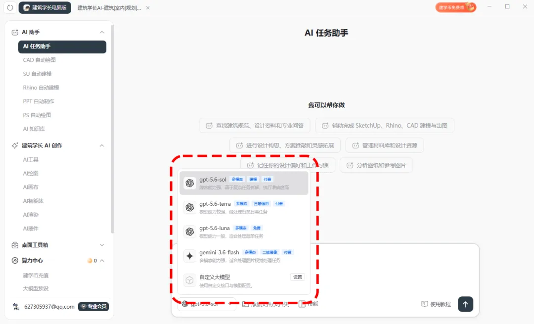Open 大模型预设
The image size is (534, 324).
pos(36,288)
